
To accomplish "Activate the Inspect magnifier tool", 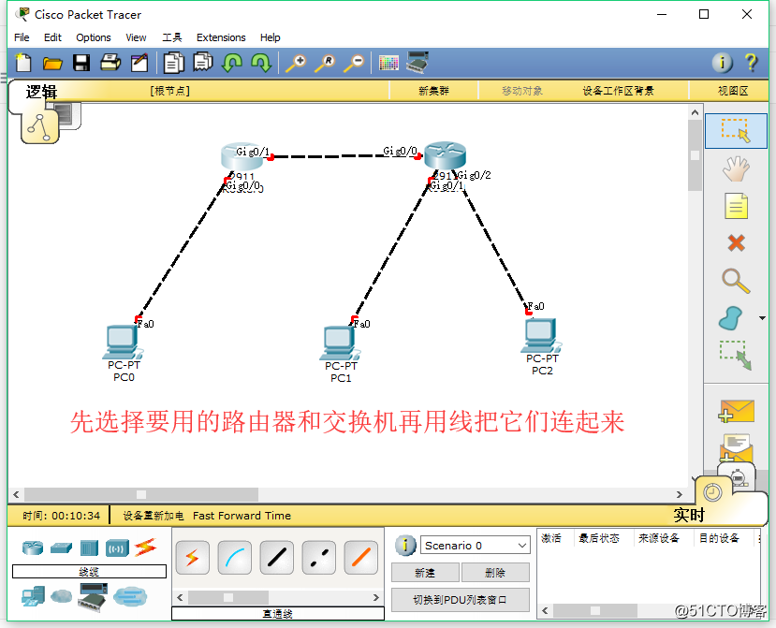I will (x=736, y=281).
